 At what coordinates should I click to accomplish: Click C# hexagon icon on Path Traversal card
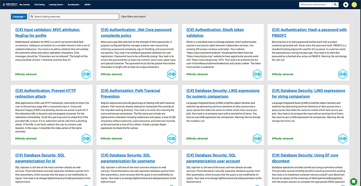coord(172,138)
